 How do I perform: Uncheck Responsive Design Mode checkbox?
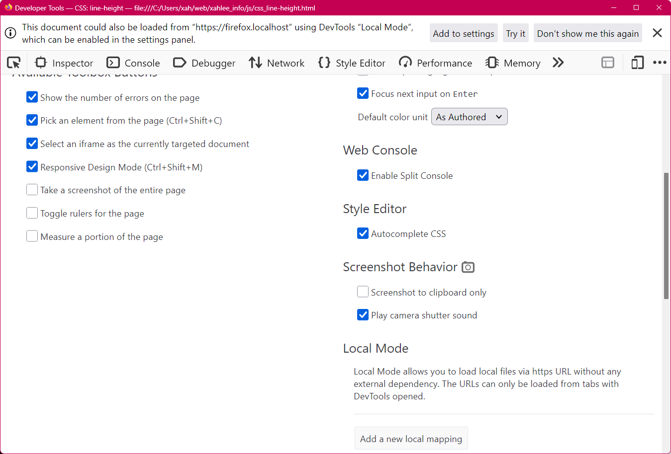[x=32, y=166]
